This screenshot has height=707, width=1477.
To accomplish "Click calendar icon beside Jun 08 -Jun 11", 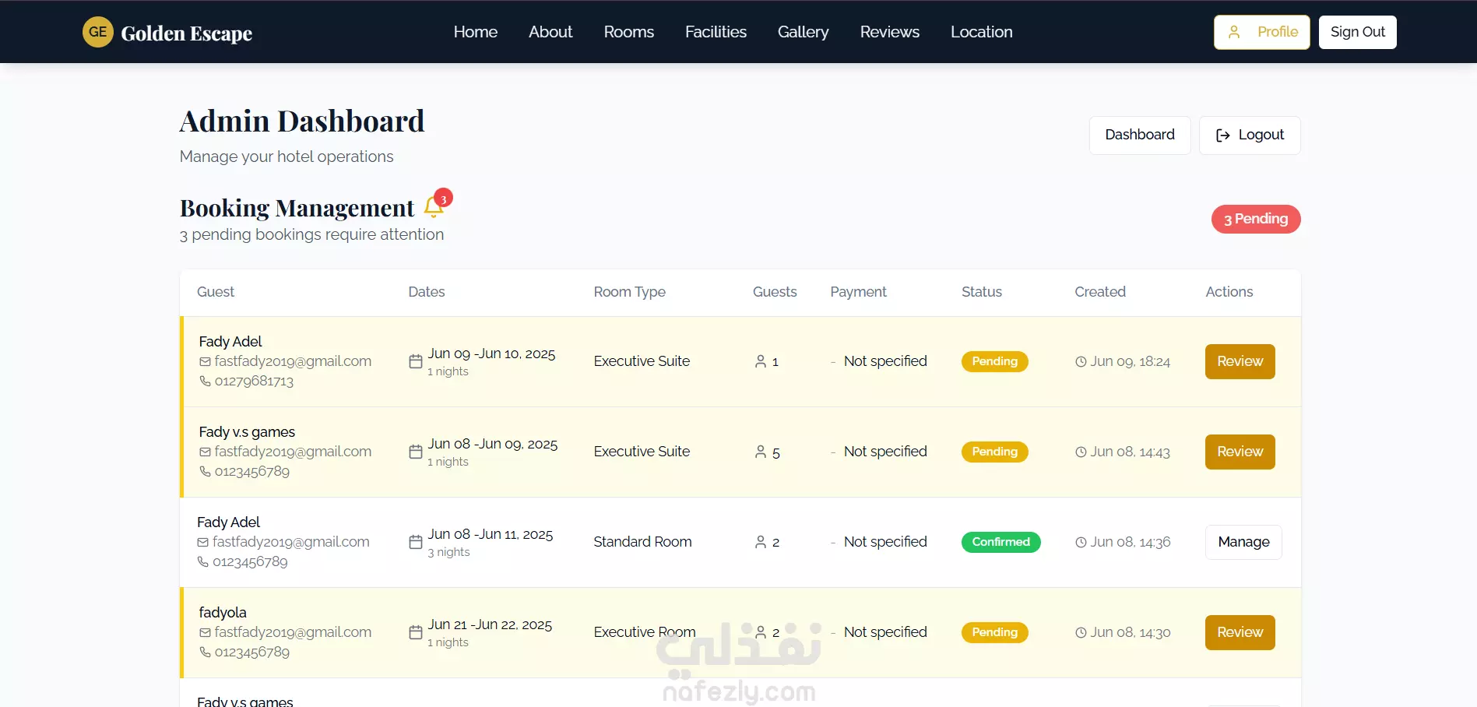I will point(416,542).
